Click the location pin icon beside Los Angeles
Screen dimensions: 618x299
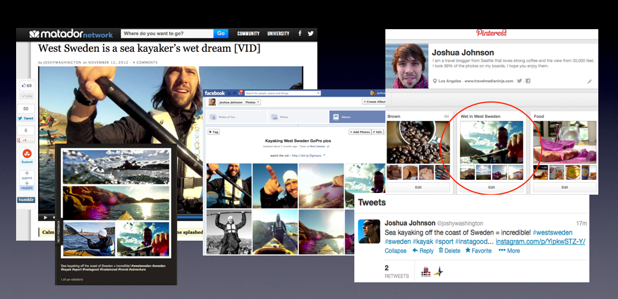click(x=435, y=81)
